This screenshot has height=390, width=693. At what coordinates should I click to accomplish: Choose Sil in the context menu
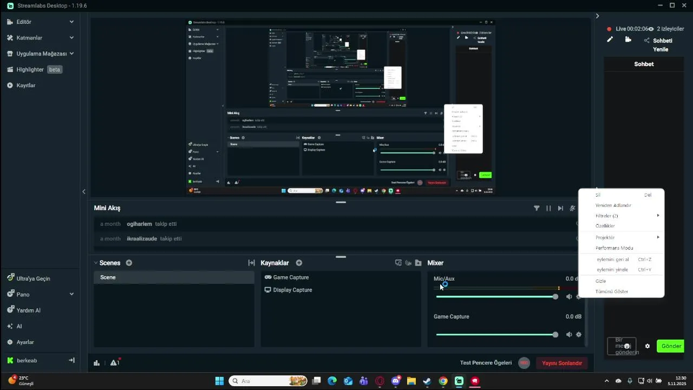622,195
